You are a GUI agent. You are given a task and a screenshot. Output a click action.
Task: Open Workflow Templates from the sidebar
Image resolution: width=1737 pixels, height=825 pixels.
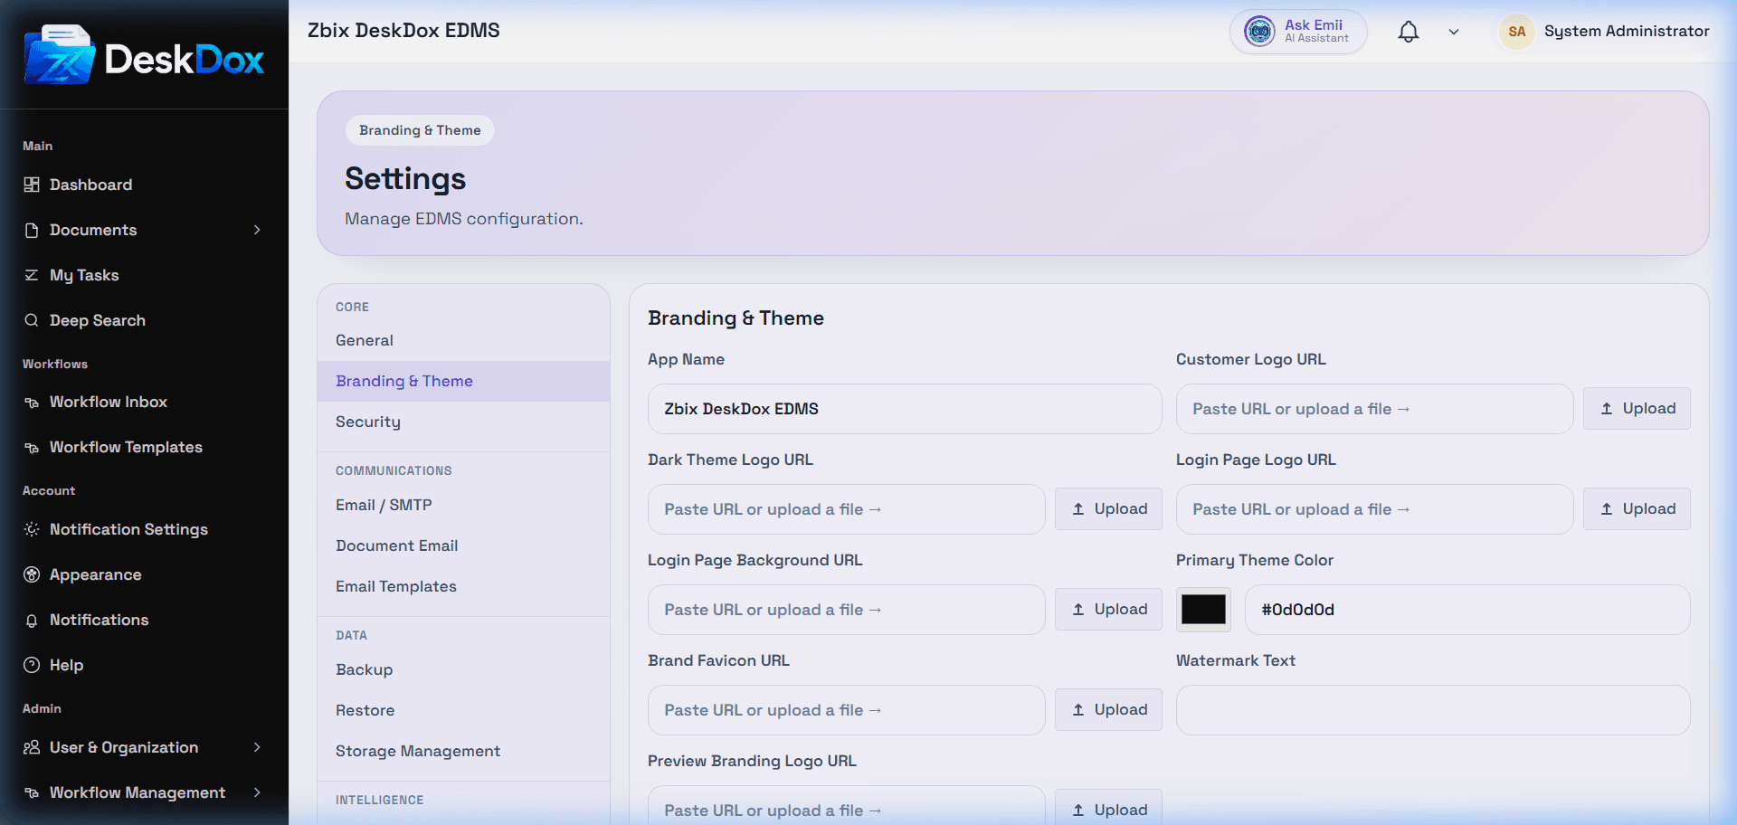145,447
